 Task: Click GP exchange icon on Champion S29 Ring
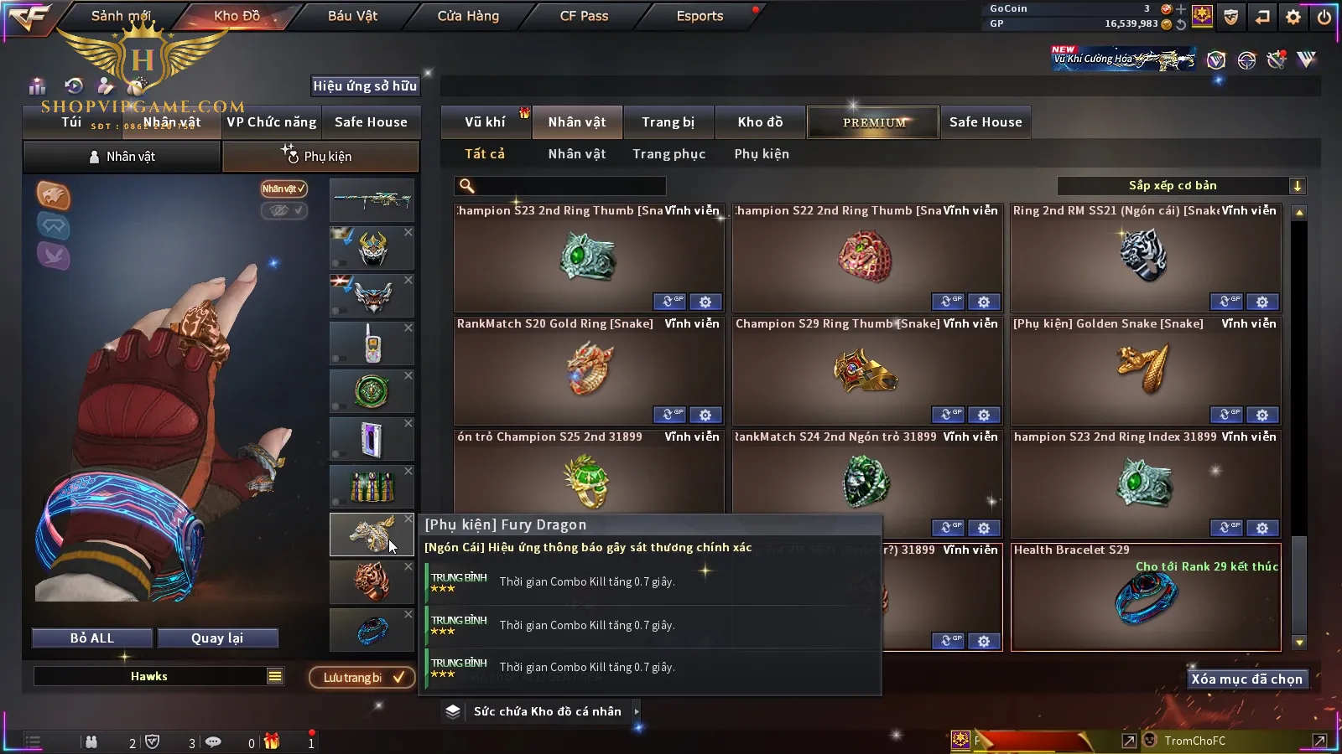coord(947,415)
